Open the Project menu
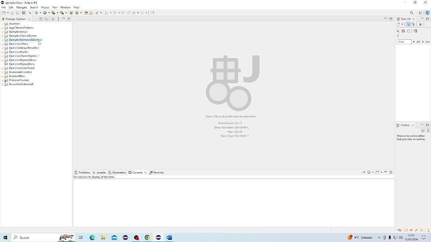The height and width of the screenshot is (242, 431). pos(45,7)
